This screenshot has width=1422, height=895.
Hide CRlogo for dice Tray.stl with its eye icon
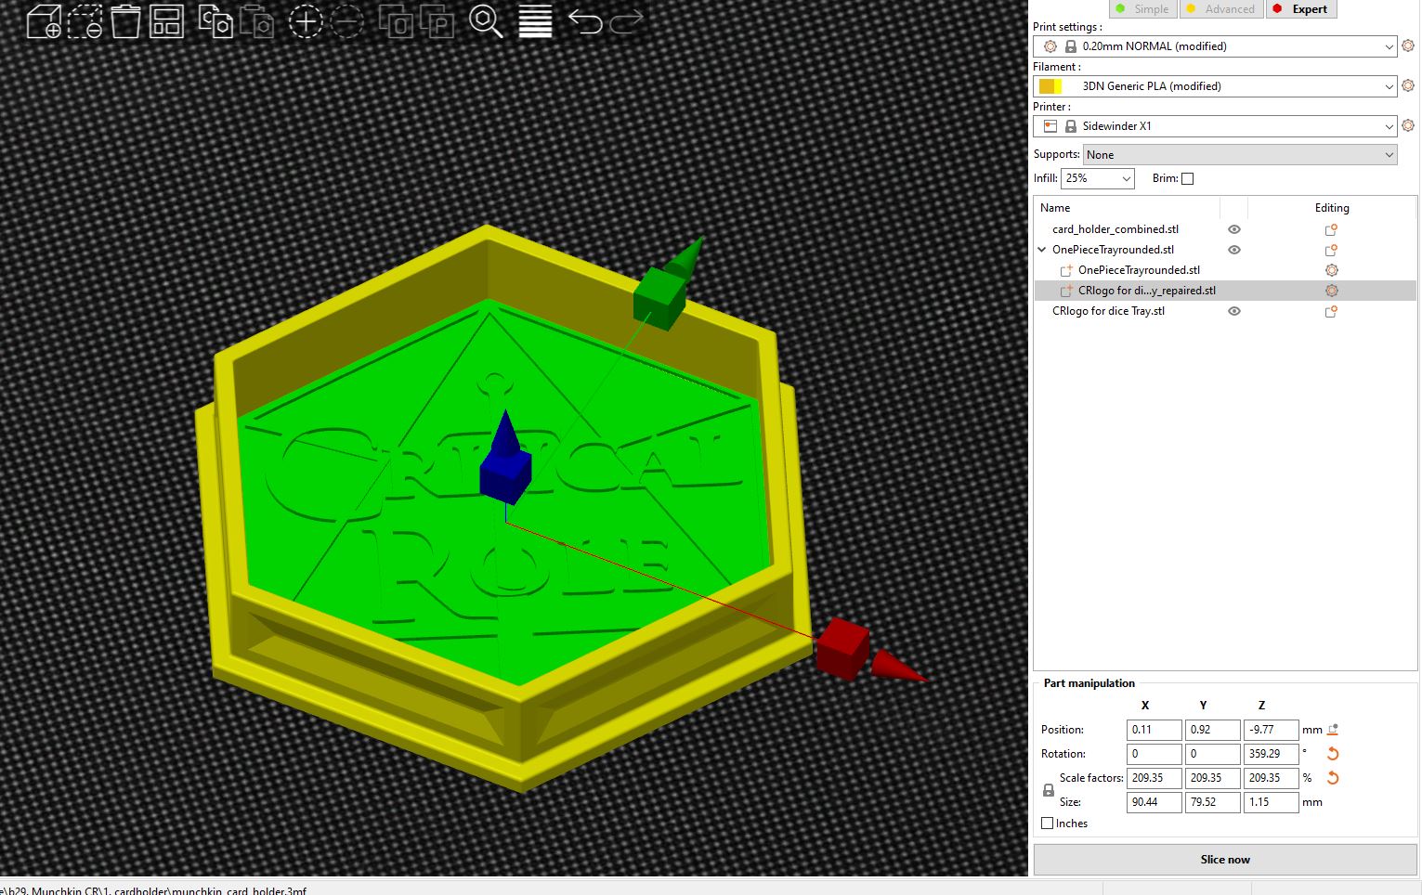click(1234, 311)
